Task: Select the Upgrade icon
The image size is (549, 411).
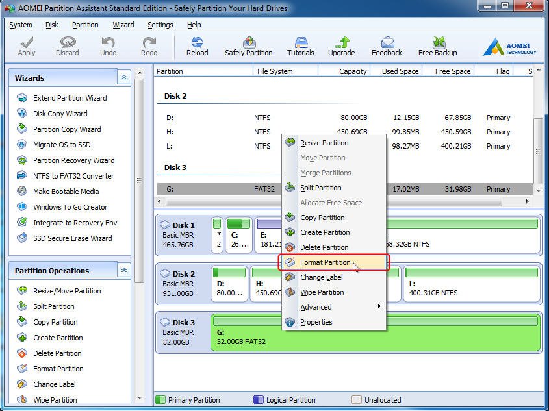Action: (341, 44)
